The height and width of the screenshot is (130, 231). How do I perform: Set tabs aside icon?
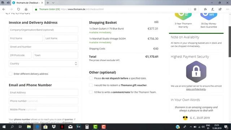8,3
